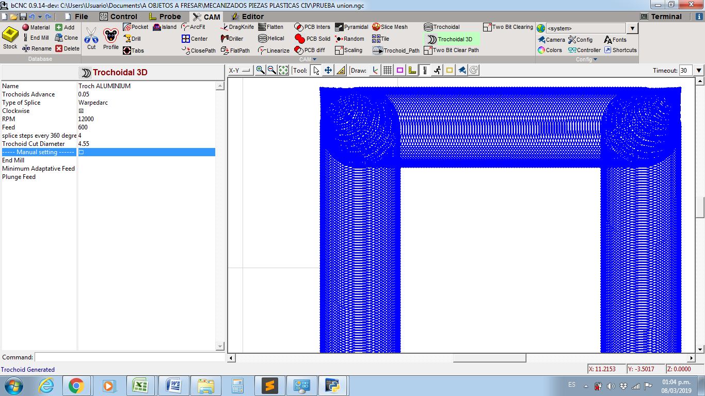705x396 pixels.
Task: Switch to the Editor tab
Action: pos(247,16)
